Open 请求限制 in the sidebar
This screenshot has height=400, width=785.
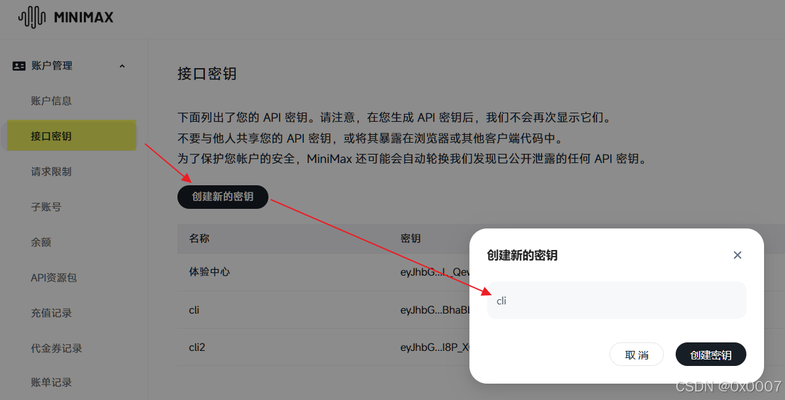click(x=51, y=172)
